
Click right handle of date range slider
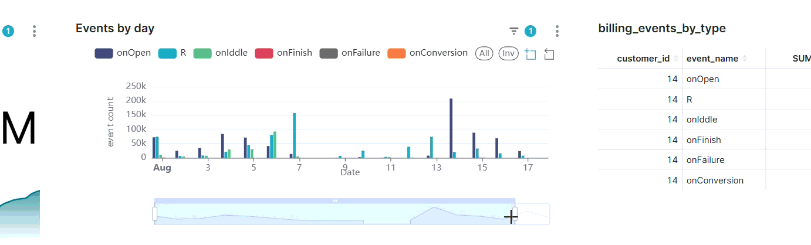[x=515, y=214]
